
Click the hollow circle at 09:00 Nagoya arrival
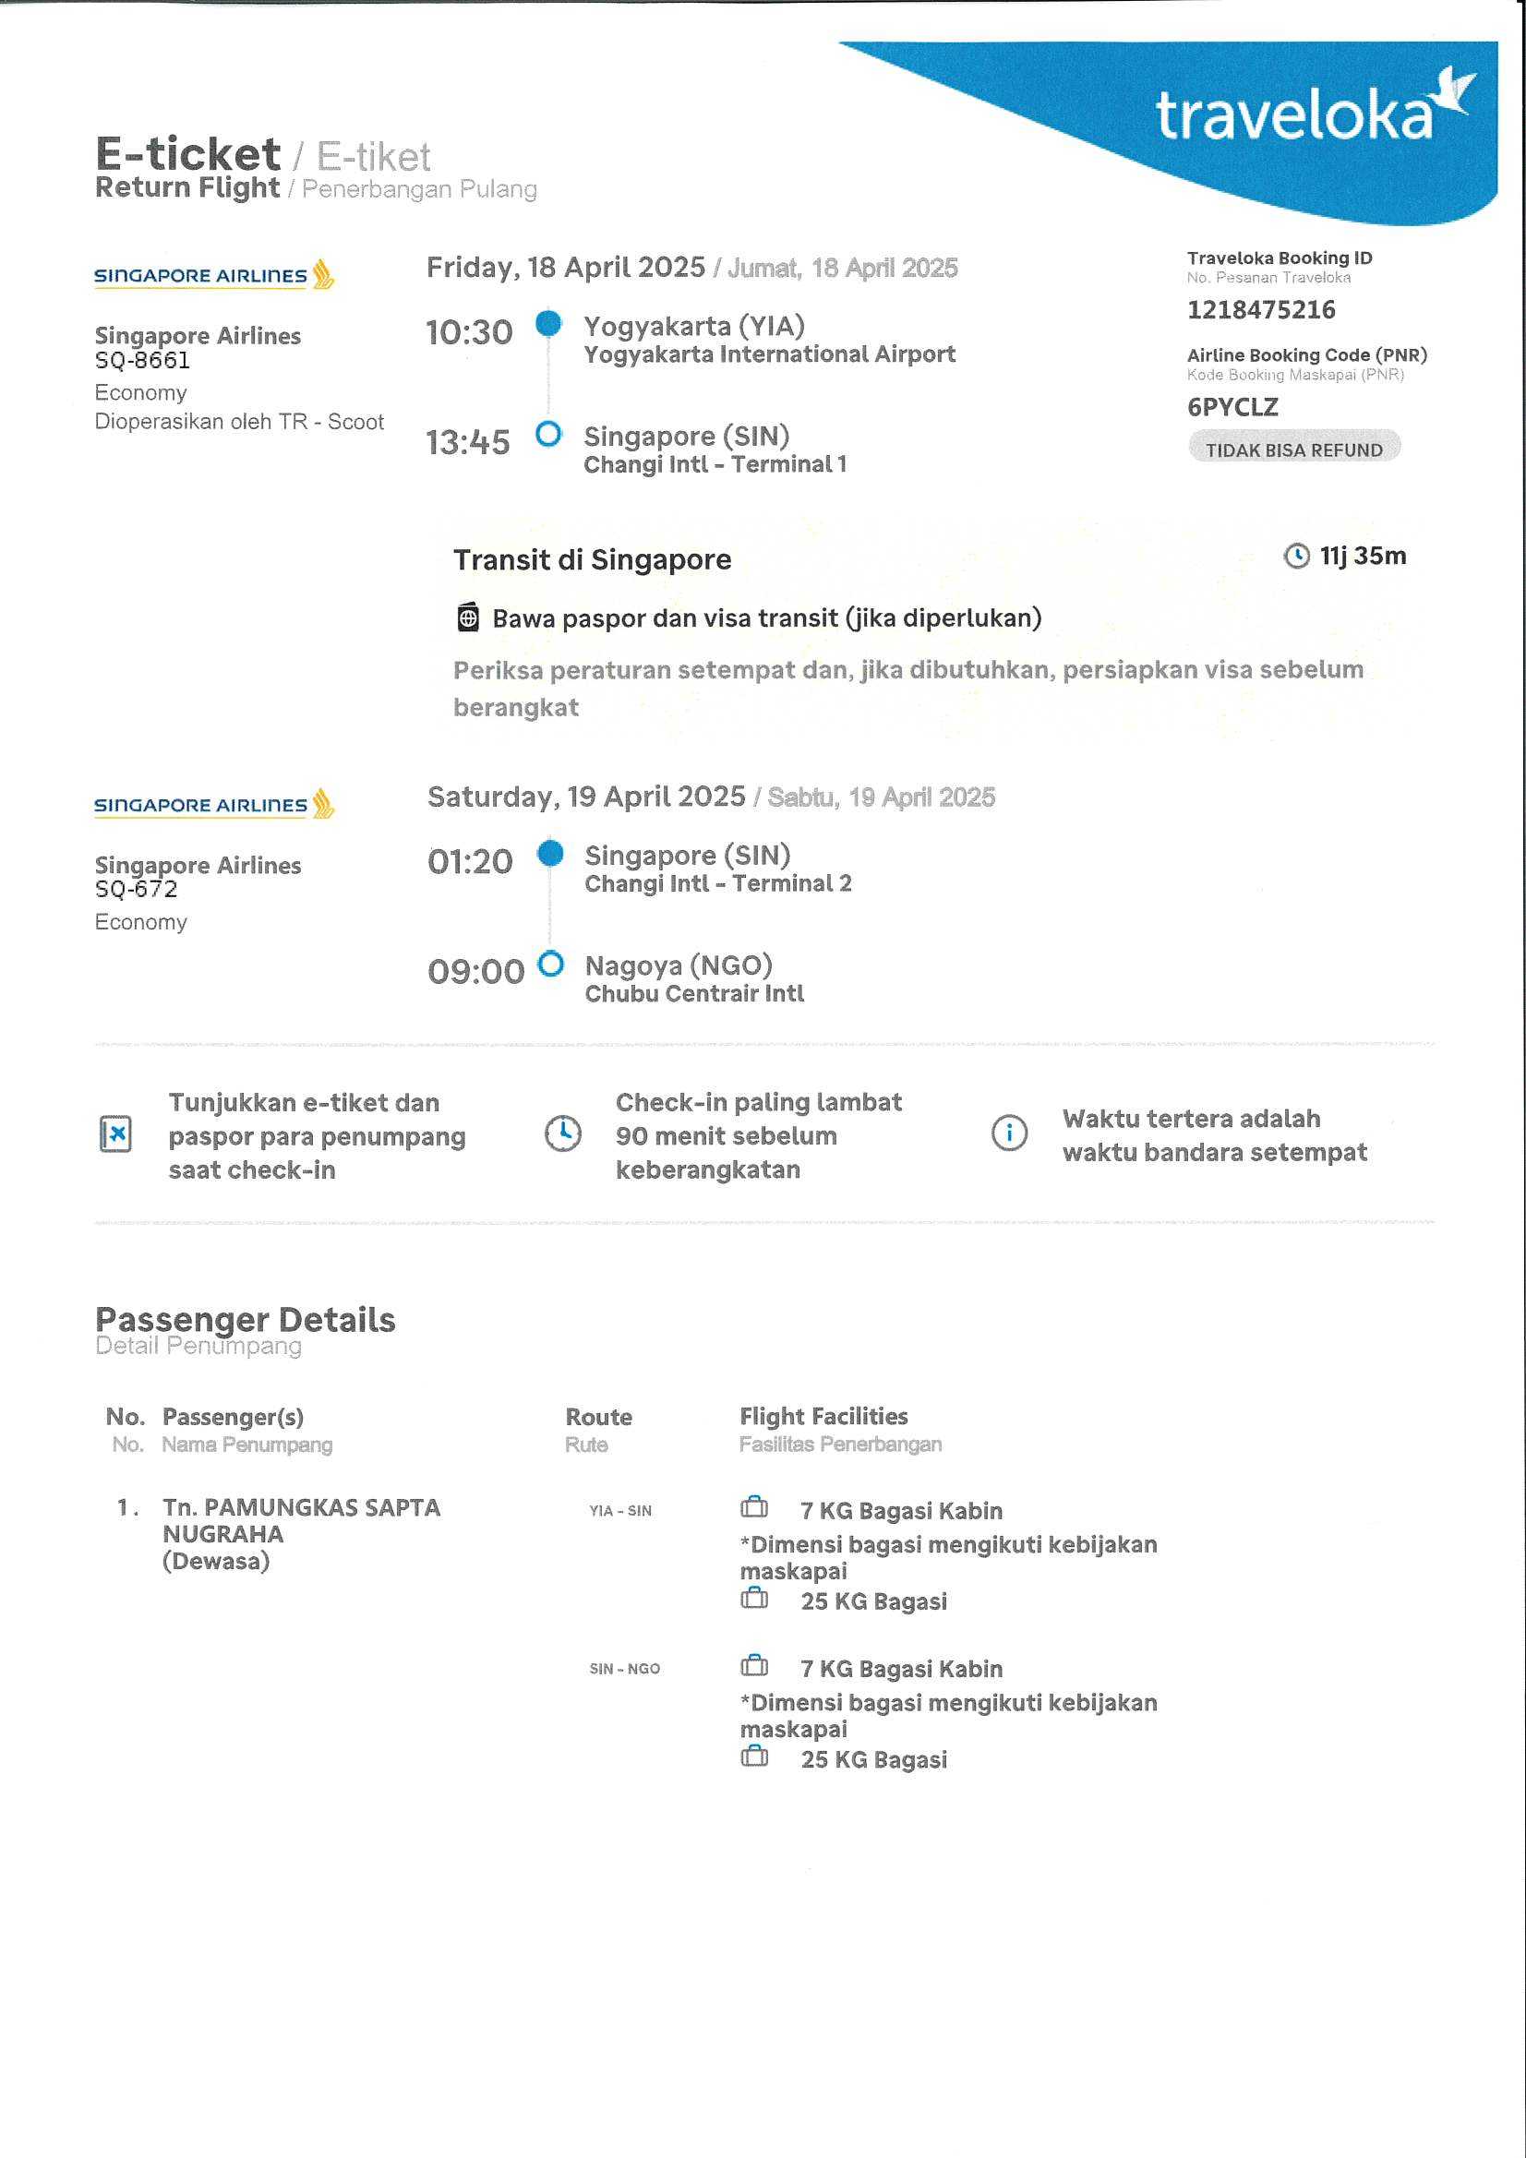551,965
